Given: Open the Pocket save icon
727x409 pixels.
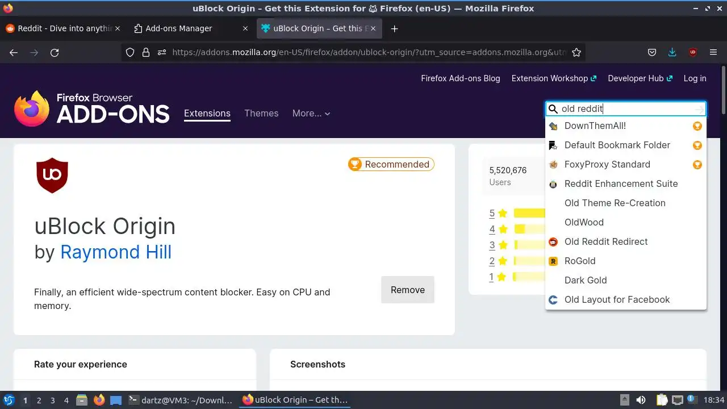Looking at the screenshot, I should (x=652, y=52).
